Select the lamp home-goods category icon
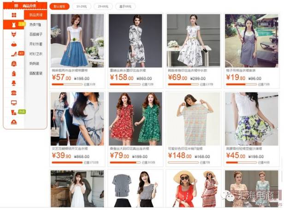The width and height of the screenshot is (284, 210). pyautogui.click(x=14, y=83)
